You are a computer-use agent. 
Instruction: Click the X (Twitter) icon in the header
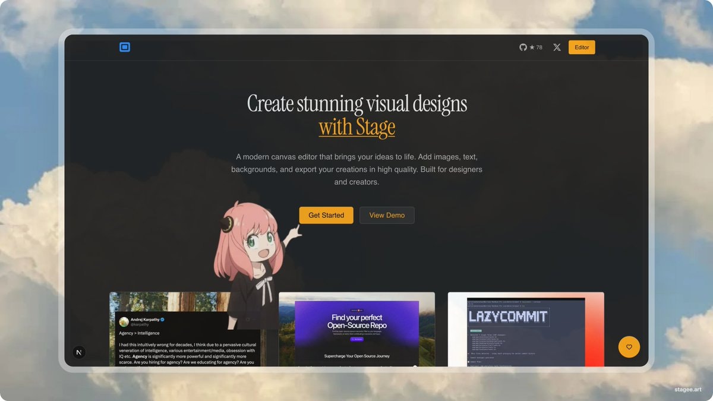click(557, 47)
